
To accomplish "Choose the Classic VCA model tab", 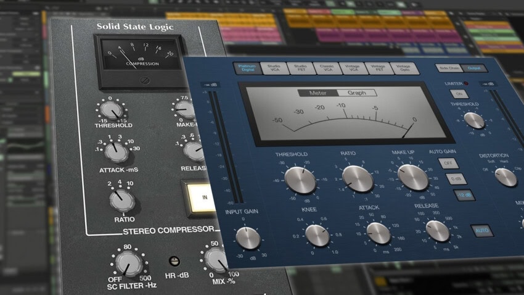I will point(327,69).
